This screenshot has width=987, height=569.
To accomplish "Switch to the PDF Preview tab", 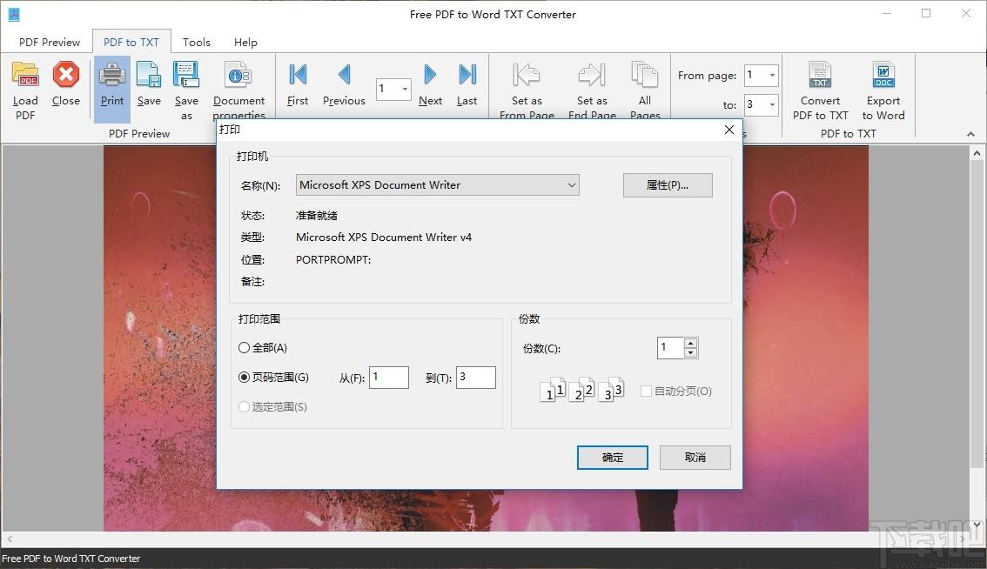I will coord(50,42).
